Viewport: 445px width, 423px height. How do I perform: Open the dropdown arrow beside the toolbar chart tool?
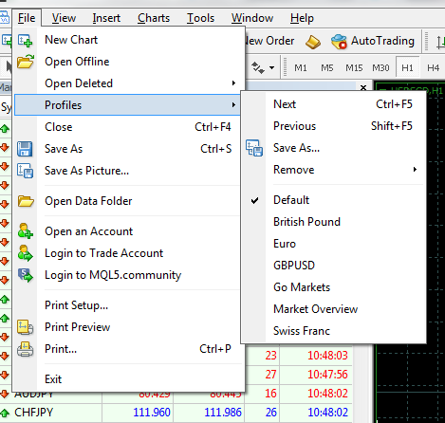point(271,67)
